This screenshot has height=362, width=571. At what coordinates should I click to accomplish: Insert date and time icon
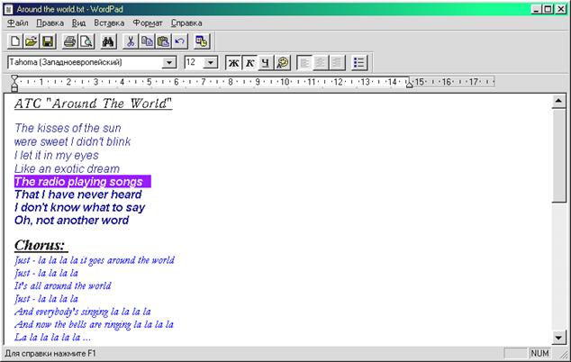pyautogui.click(x=202, y=41)
